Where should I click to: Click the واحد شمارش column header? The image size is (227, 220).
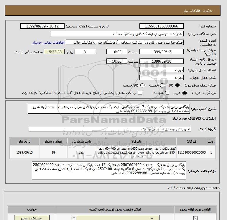pyautogui.click(x=82, y=141)
